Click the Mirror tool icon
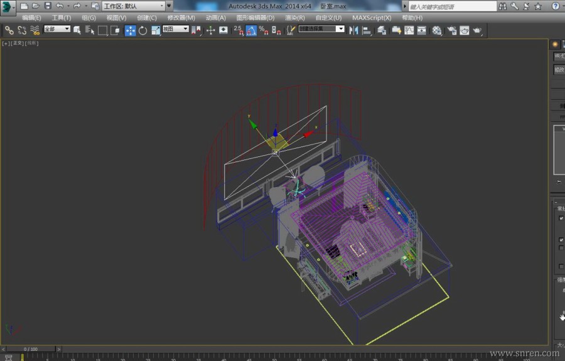The height and width of the screenshot is (361, 565). 353,31
